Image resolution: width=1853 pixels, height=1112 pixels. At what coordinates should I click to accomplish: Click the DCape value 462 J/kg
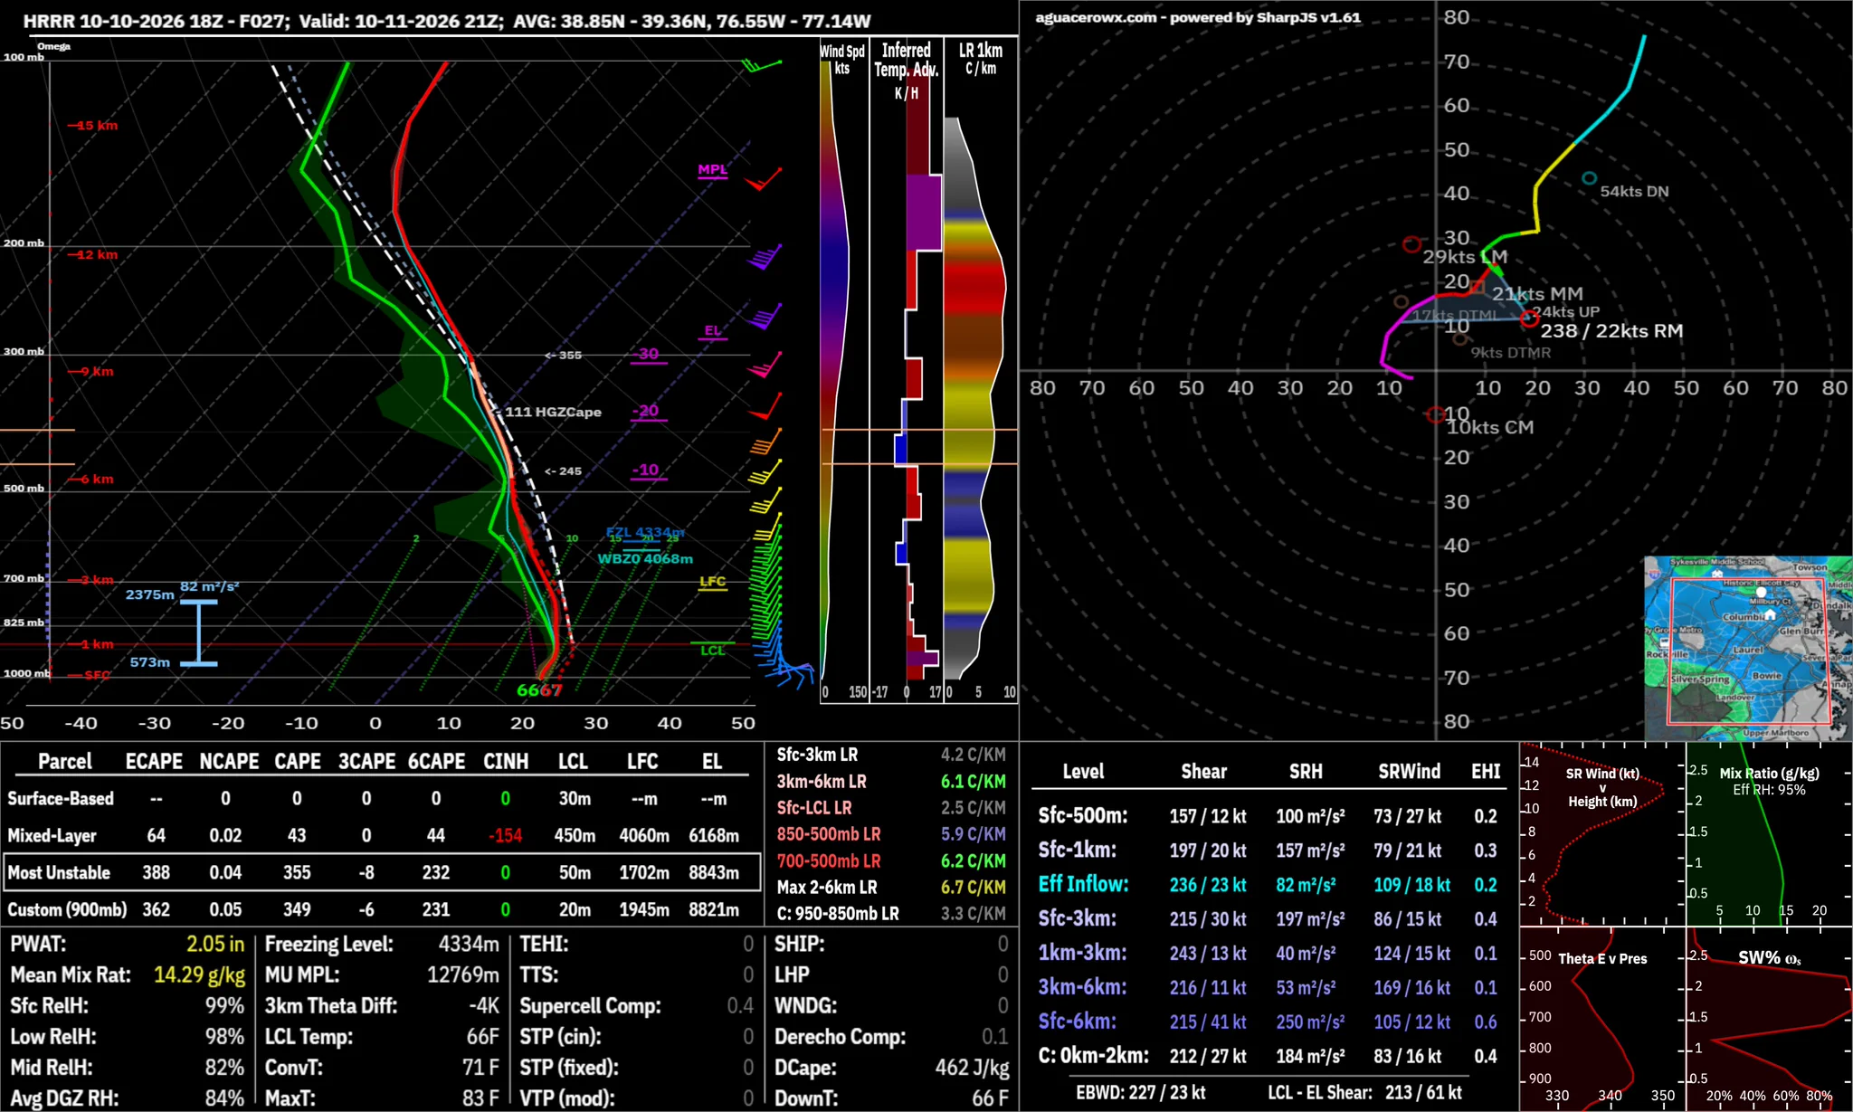tap(973, 1068)
